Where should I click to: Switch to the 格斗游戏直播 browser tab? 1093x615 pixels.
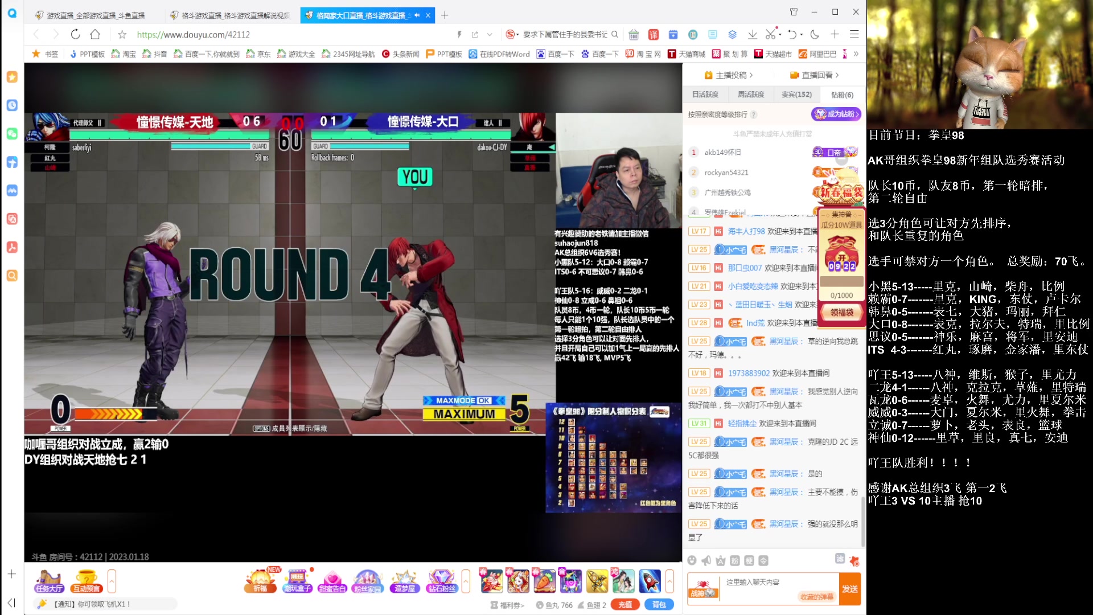pyautogui.click(x=231, y=15)
